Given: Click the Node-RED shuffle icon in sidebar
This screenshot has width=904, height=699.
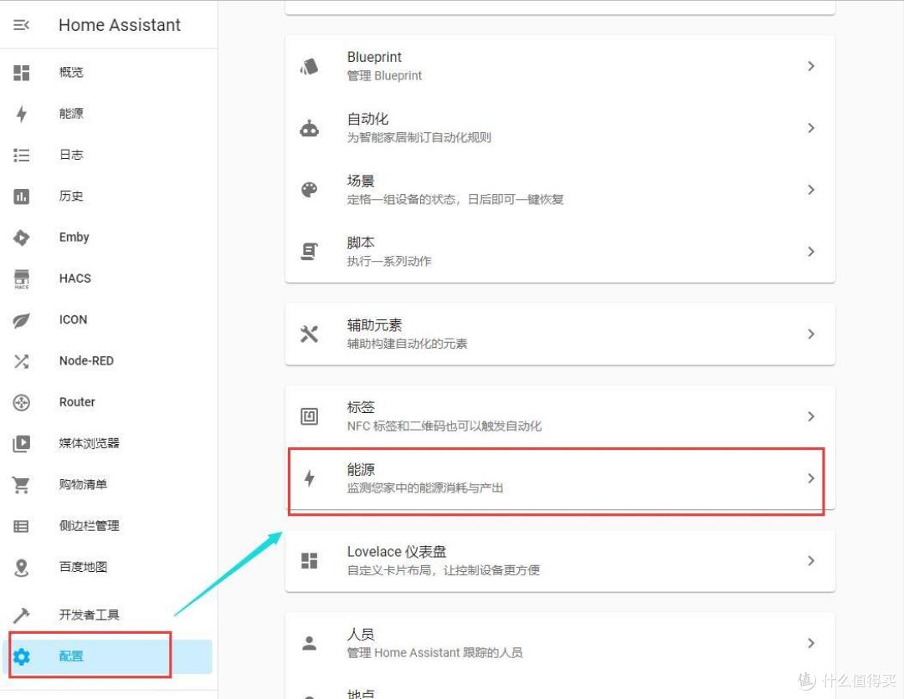Looking at the screenshot, I should point(21,361).
